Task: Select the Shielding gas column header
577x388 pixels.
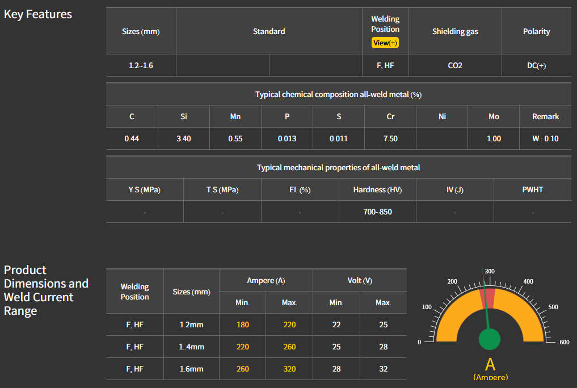Action: point(455,32)
